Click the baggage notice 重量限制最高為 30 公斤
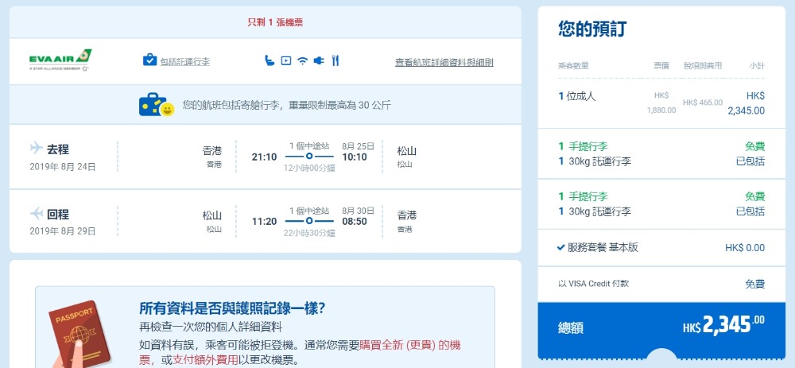 click(x=339, y=106)
